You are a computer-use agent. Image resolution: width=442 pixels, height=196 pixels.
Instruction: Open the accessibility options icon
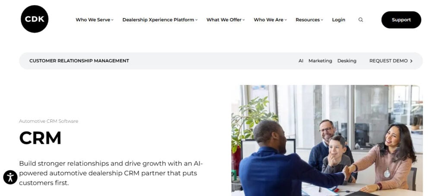click(x=10, y=177)
